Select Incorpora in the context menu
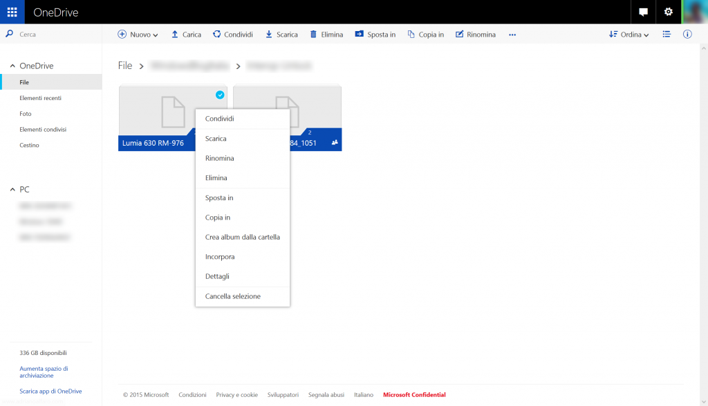Viewport: 708px width, 406px height. (219, 256)
